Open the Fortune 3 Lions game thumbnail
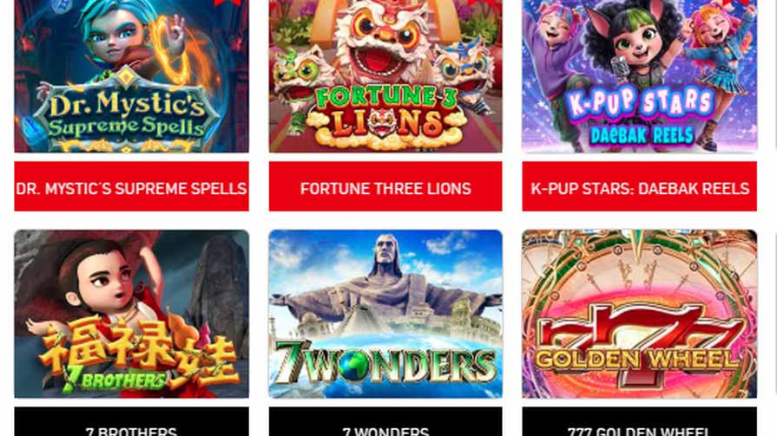Image resolution: width=777 pixels, height=436 pixels. tap(385, 75)
